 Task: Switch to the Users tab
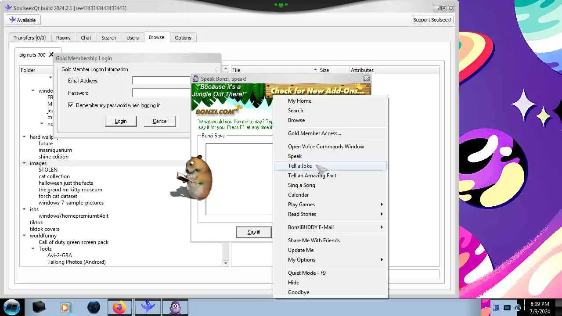click(x=133, y=38)
